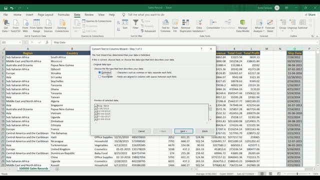Collapse the ribbon with chevron

pos(317,36)
